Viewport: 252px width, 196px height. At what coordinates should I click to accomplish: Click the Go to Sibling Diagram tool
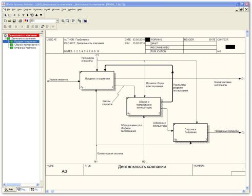[32, 15]
